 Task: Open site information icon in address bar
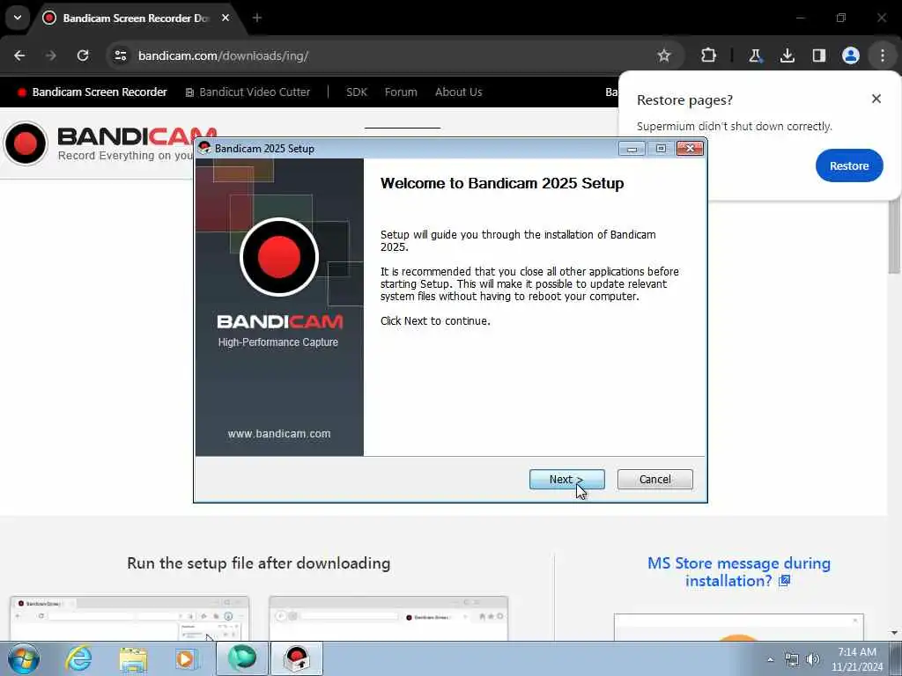pos(120,55)
